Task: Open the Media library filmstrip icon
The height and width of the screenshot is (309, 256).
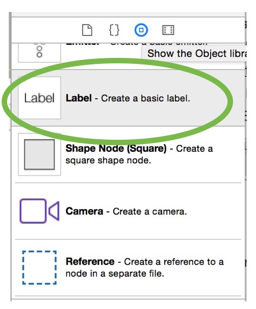Action: point(168,30)
